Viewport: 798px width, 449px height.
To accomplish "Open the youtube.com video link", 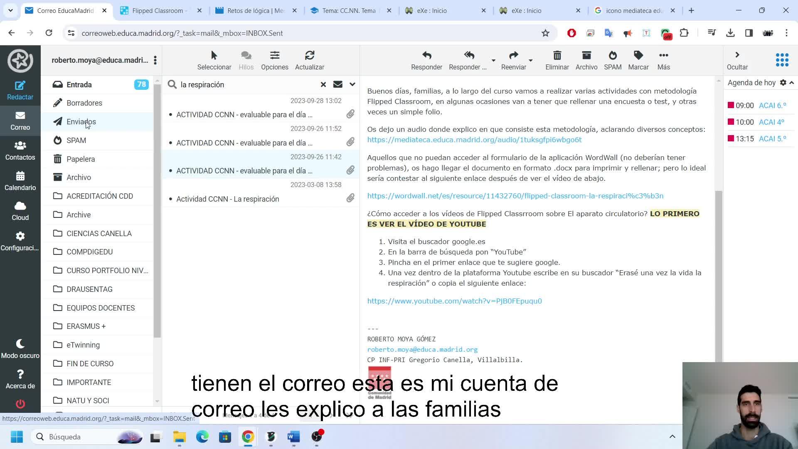I will click(454, 301).
